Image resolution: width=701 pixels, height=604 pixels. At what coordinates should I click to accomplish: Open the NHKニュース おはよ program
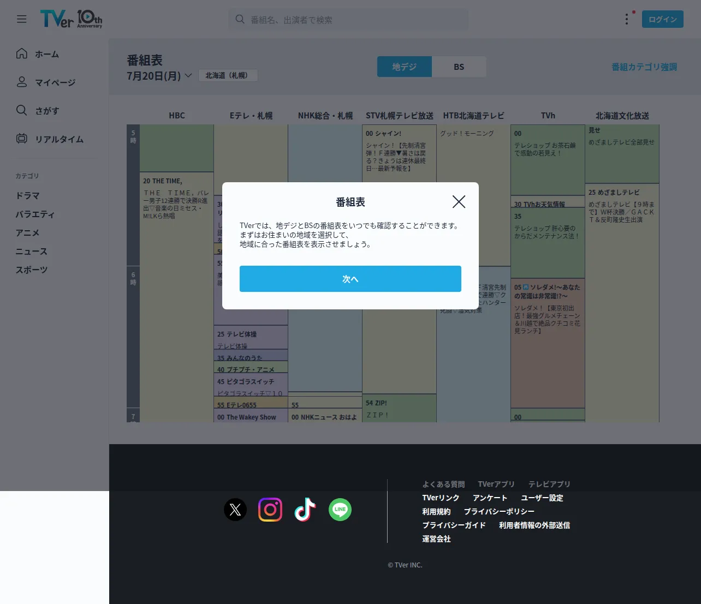(325, 416)
